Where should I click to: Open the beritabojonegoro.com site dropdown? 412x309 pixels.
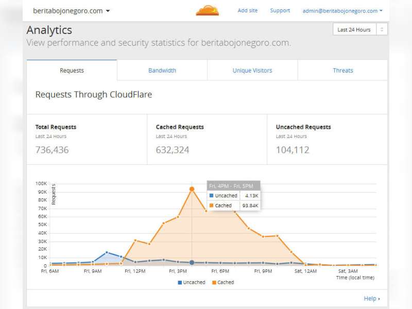pyautogui.click(x=71, y=11)
